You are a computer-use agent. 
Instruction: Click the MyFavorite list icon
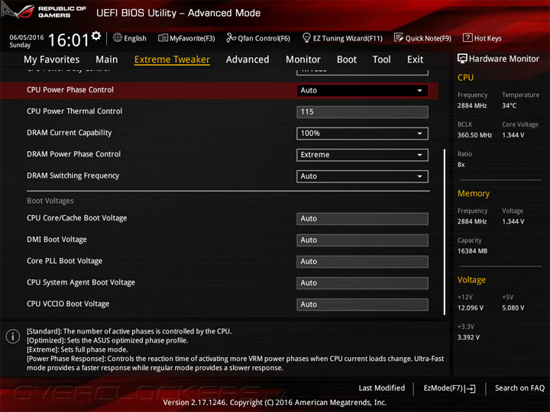point(163,38)
